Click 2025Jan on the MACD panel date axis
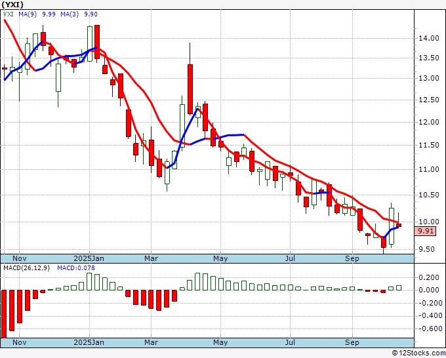This screenshot has height=358, width=446. [x=89, y=342]
